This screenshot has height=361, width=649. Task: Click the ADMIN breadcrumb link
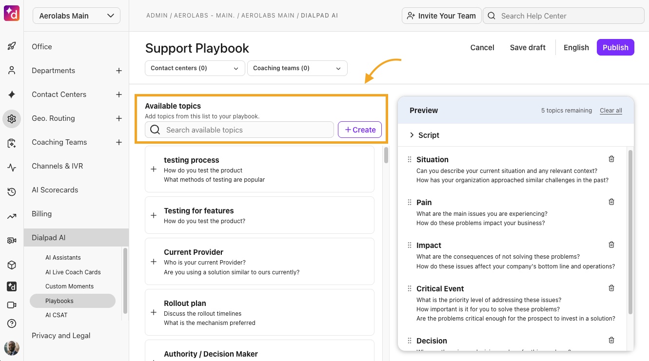click(158, 16)
